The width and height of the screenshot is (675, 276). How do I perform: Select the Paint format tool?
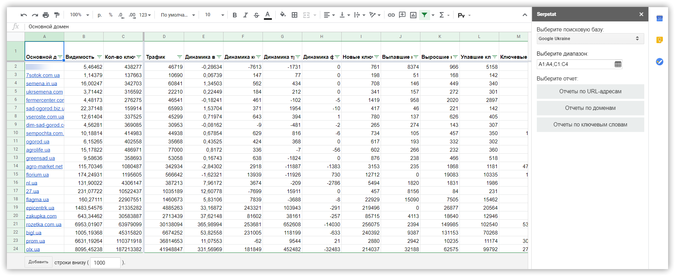(57, 15)
